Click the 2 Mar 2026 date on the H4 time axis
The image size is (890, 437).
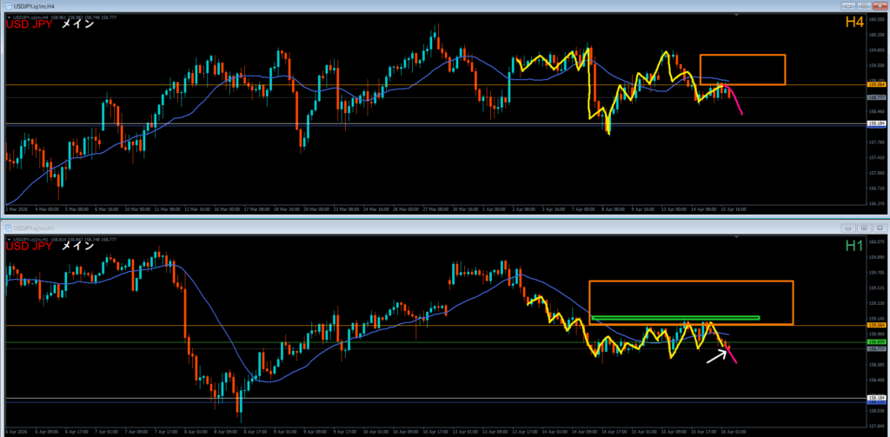16,209
